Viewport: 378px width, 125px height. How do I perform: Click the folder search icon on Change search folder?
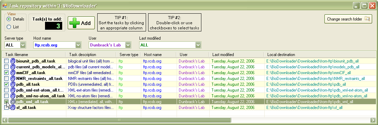[367, 19]
